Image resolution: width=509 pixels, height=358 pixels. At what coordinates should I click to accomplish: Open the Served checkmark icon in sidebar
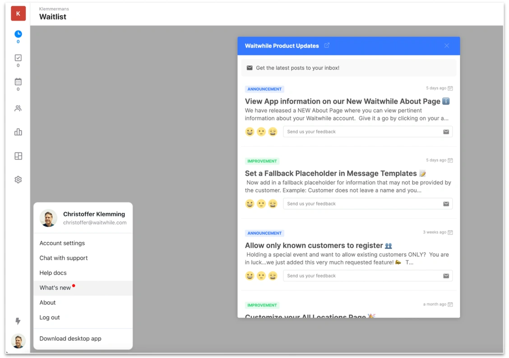(x=18, y=58)
